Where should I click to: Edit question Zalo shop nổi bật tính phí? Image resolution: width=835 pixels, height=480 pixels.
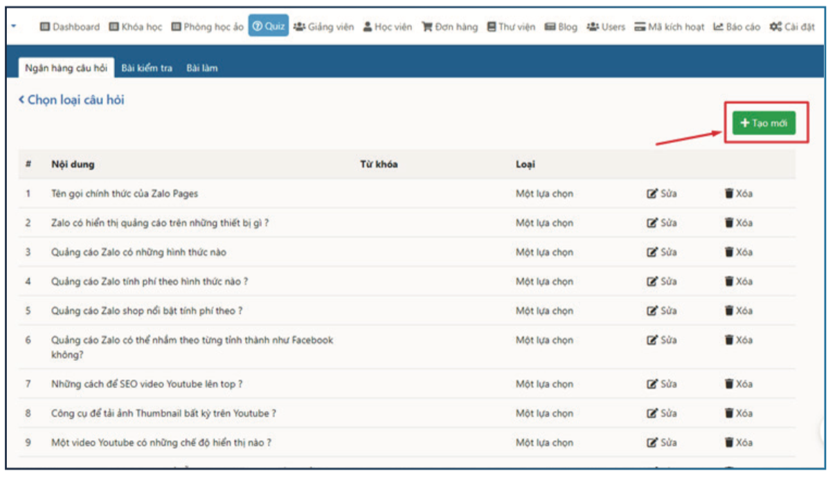pyautogui.click(x=661, y=311)
